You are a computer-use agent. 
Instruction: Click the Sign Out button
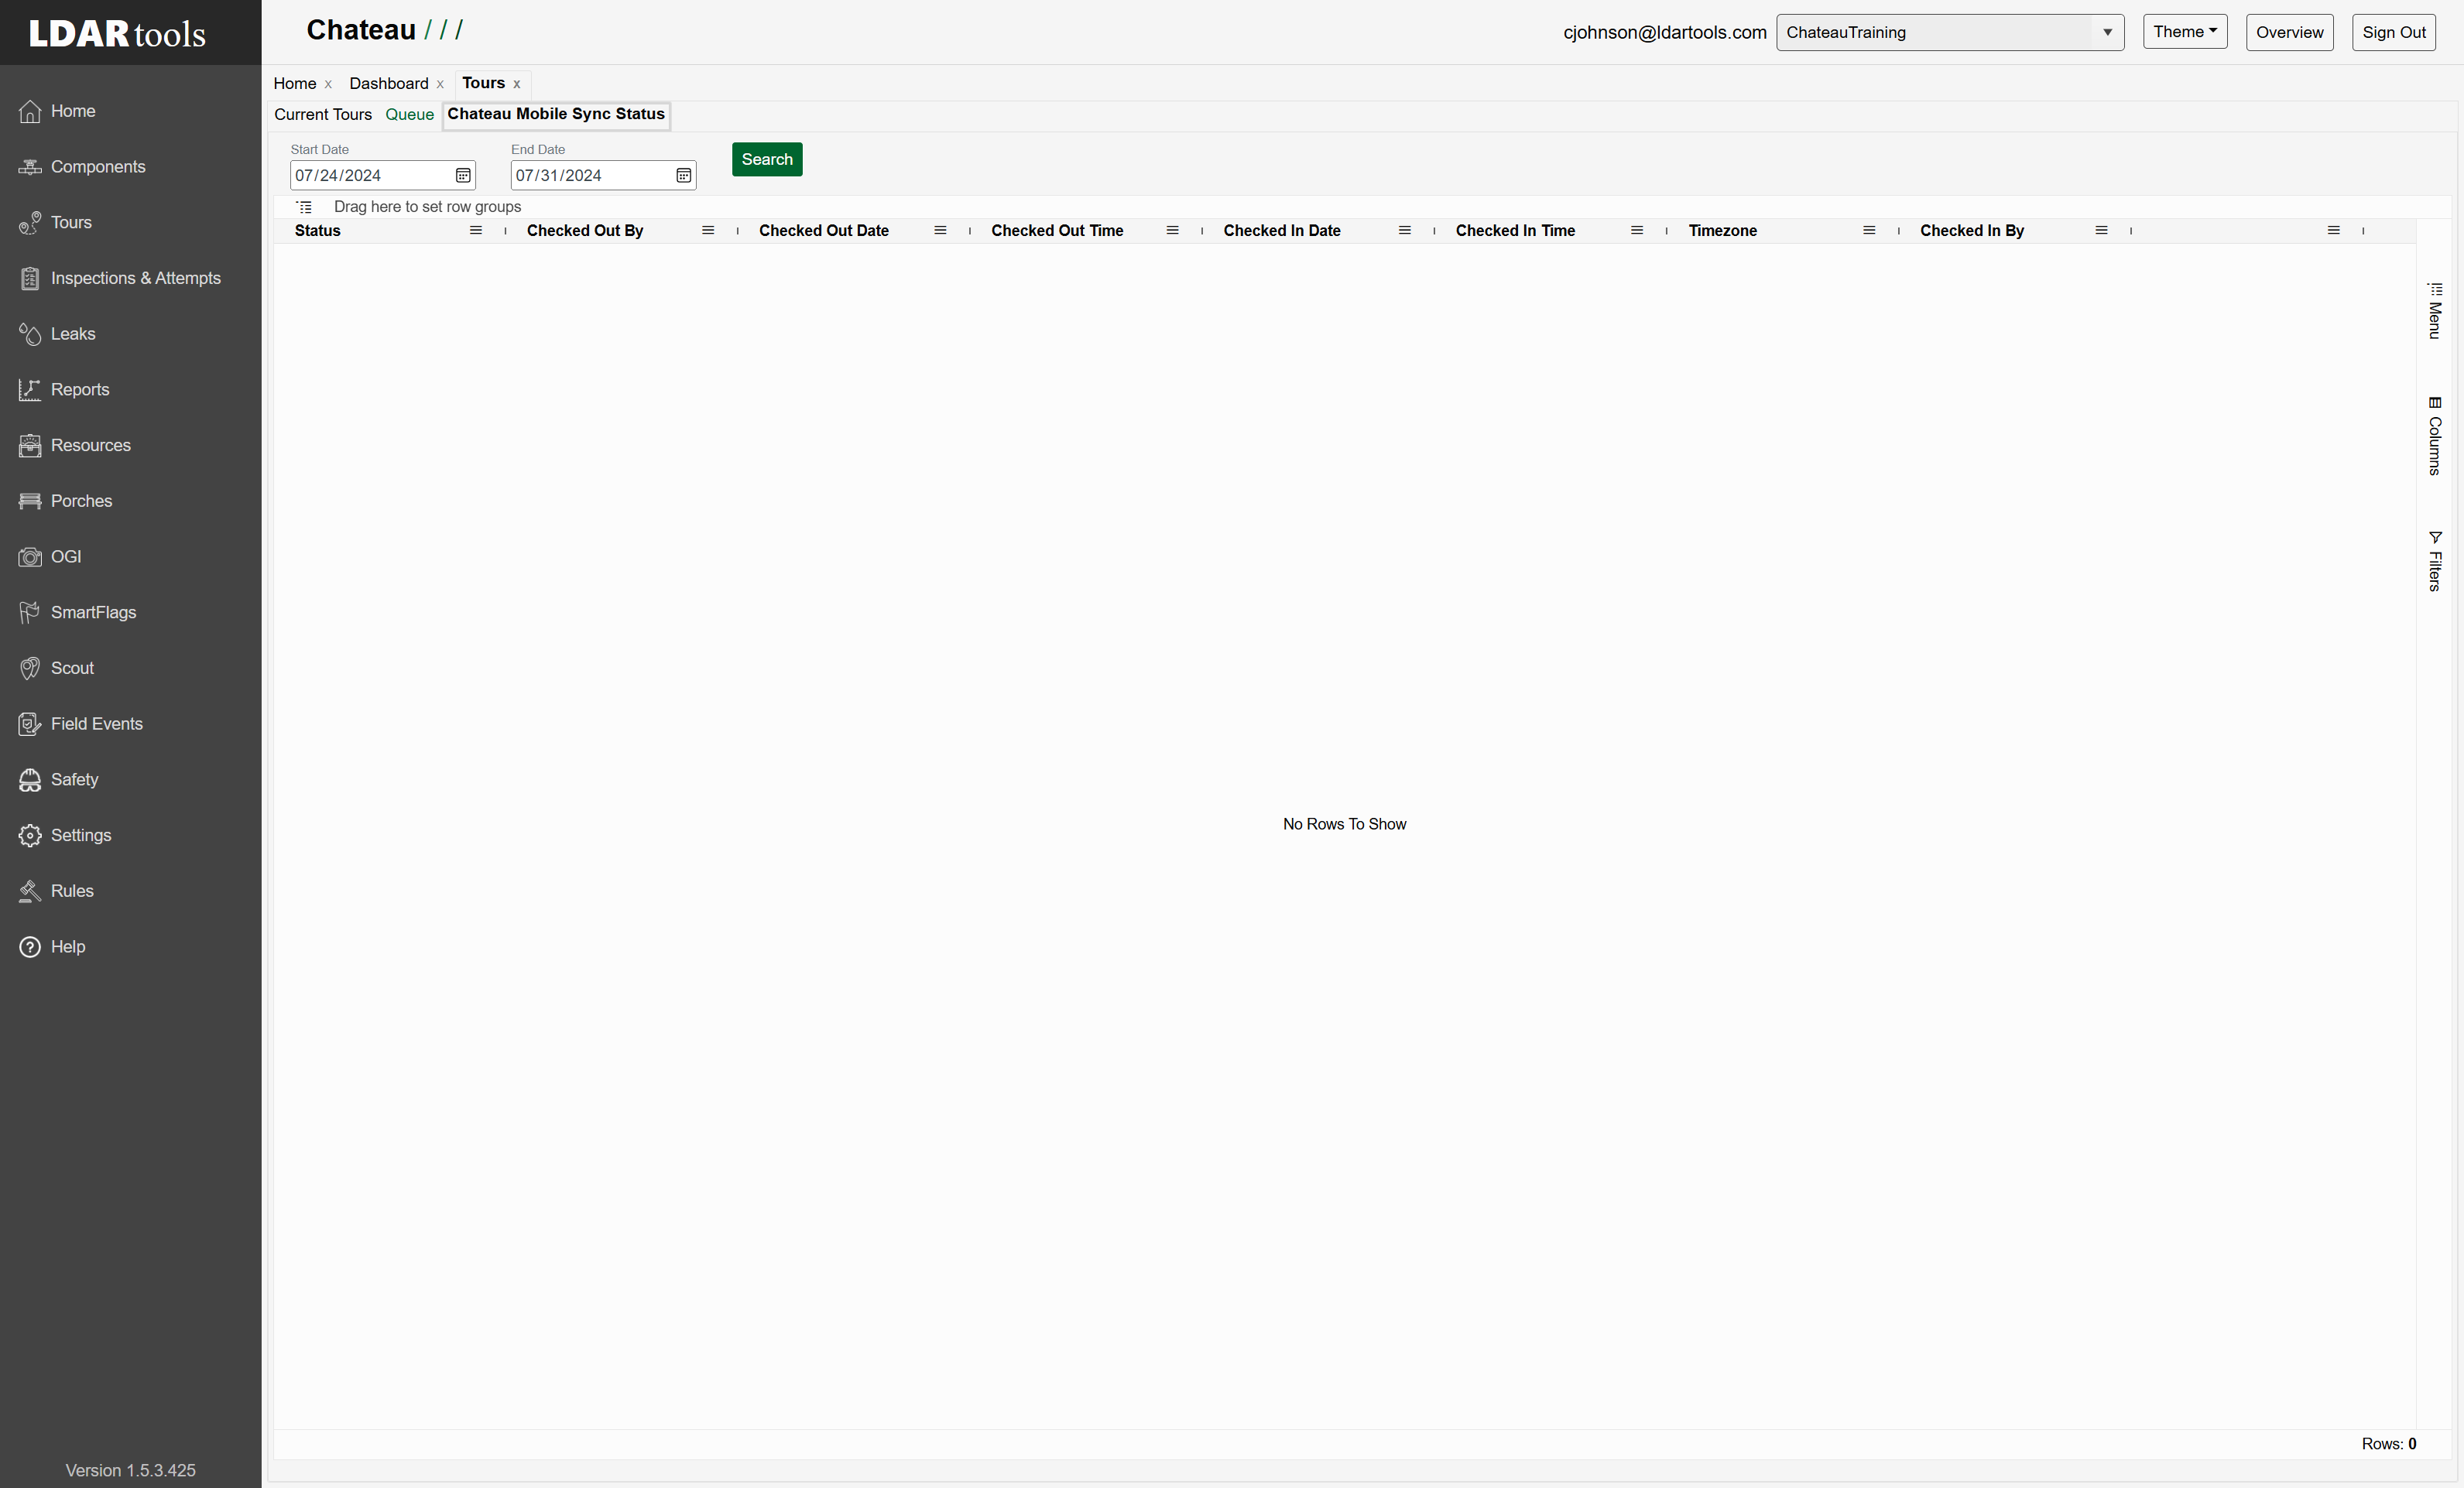(x=2393, y=32)
